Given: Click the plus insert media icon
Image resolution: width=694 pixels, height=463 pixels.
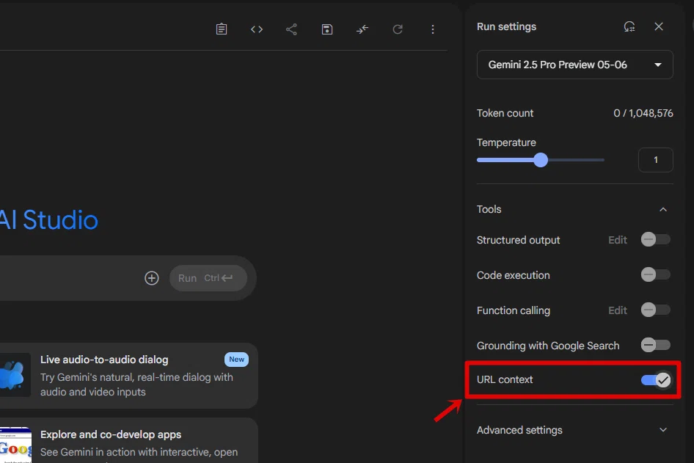Looking at the screenshot, I should pyautogui.click(x=151, y=278).
